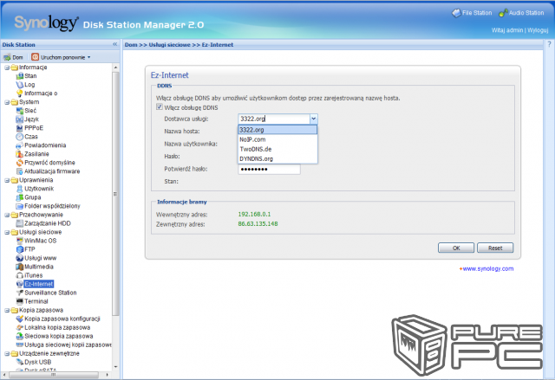Open the Dysk USB drive icon

(20, 362)
